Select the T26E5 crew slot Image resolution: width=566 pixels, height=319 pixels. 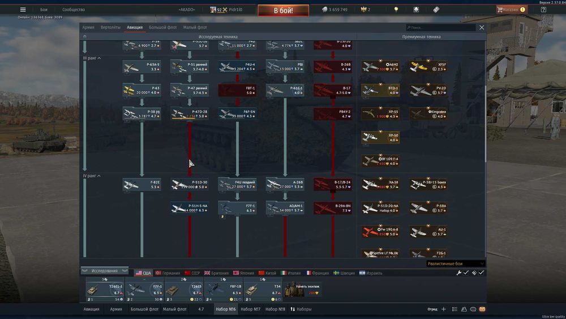184,290
